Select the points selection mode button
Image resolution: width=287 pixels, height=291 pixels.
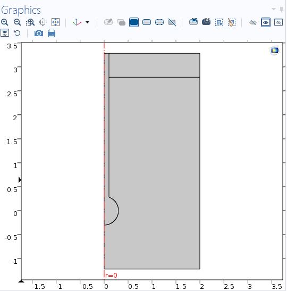[159, 22]
